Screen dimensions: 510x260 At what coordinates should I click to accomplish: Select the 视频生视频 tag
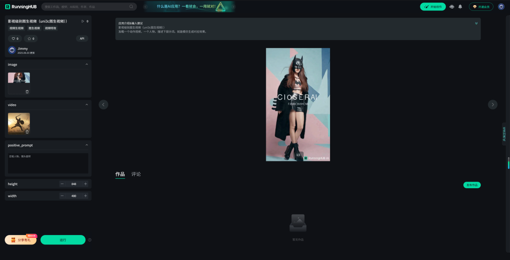point(17,28)
